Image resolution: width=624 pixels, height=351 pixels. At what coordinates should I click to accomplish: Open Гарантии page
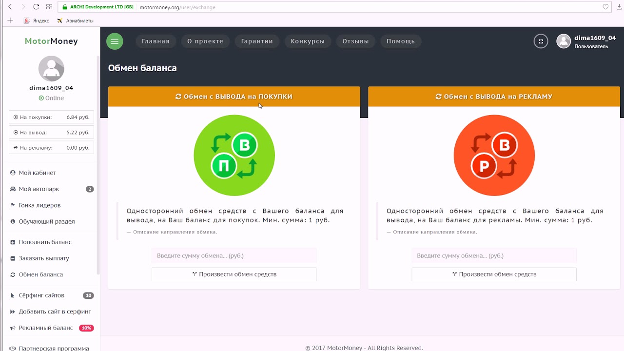click(x=257, y=41)
